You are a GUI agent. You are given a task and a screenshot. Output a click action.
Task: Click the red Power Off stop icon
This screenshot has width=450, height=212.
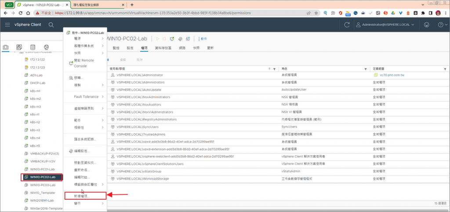click(164, 39)
